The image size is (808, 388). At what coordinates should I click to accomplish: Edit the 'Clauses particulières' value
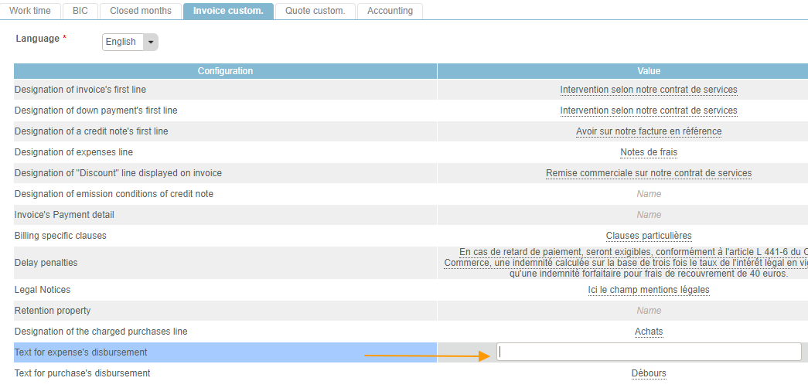648,236
